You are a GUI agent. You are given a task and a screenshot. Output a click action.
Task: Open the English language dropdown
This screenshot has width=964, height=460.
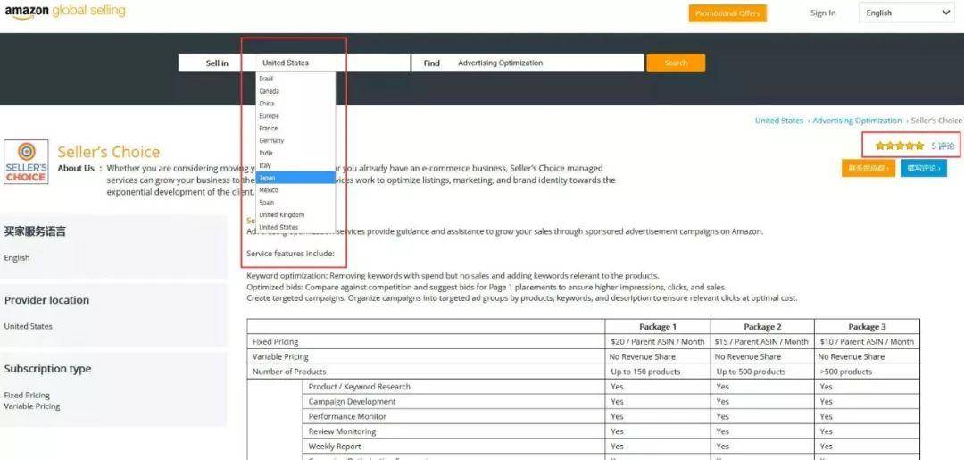pyautogui.click(x=906, y=13)
